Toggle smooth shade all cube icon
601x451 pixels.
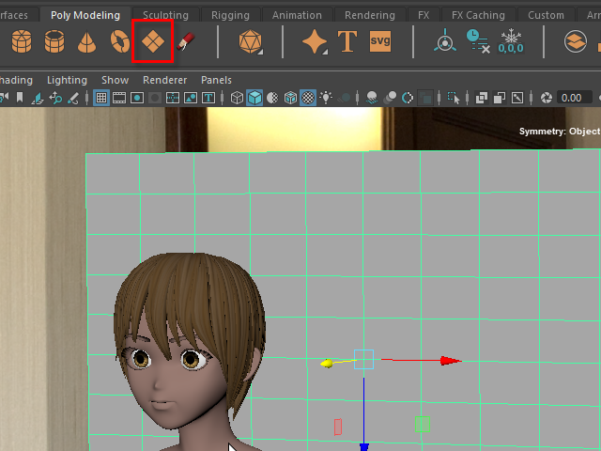[254, 98]
